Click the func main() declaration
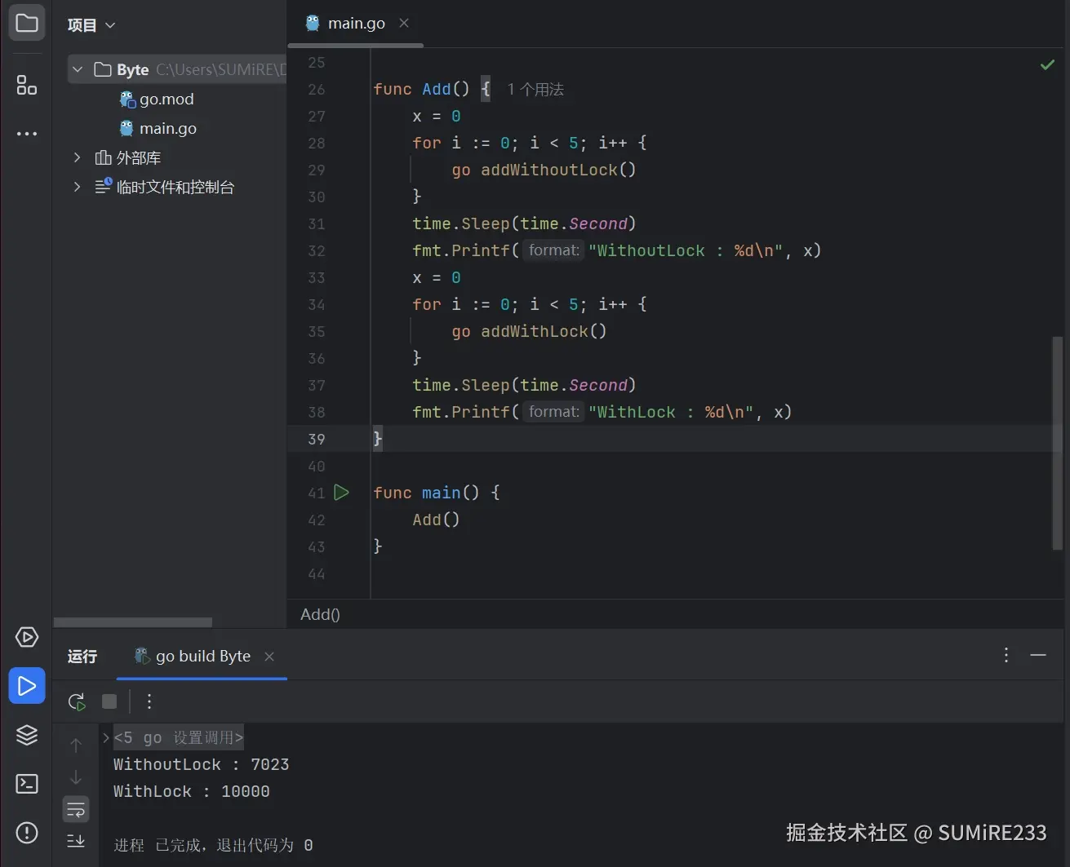Viewport: 1070px width, 867px height. (x=436, y=493)
